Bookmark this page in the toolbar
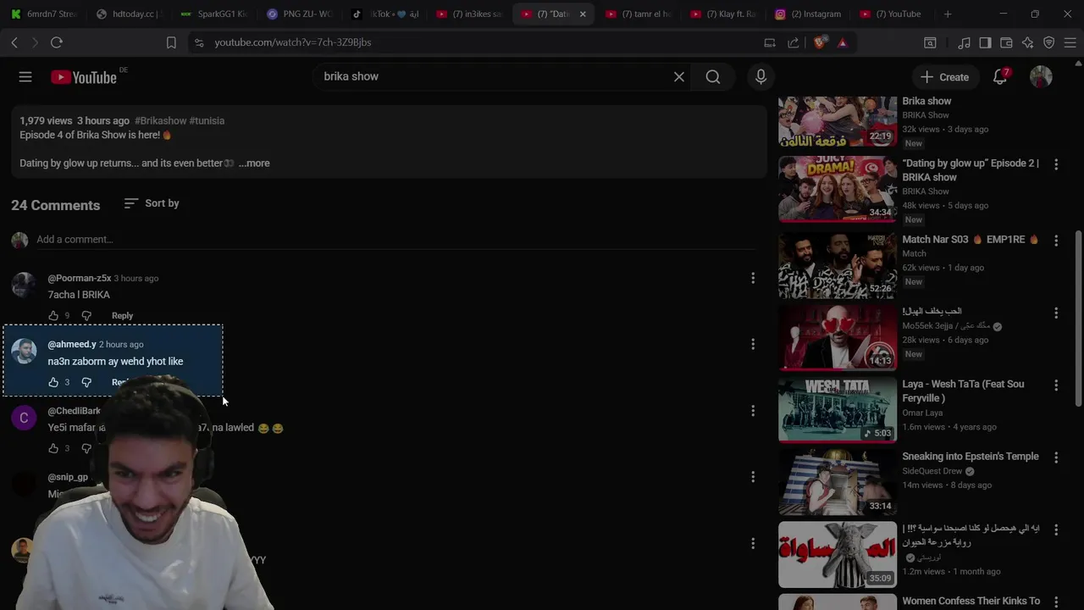This screenshot has width=1084, height=610. point(171,42)
